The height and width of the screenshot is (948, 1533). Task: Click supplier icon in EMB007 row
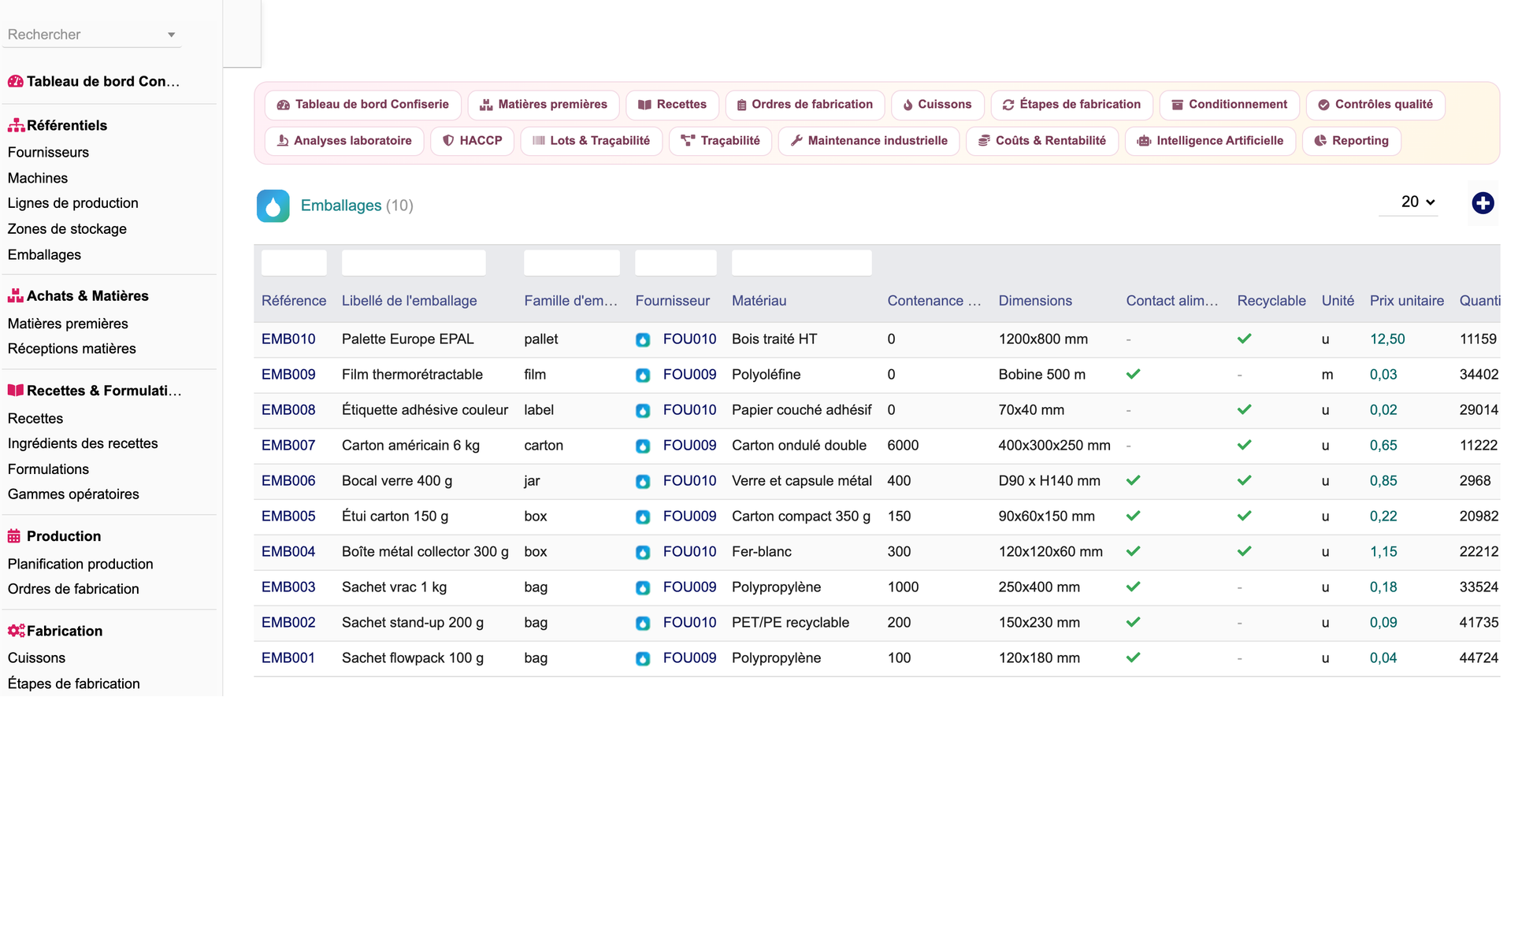(643, 446)
